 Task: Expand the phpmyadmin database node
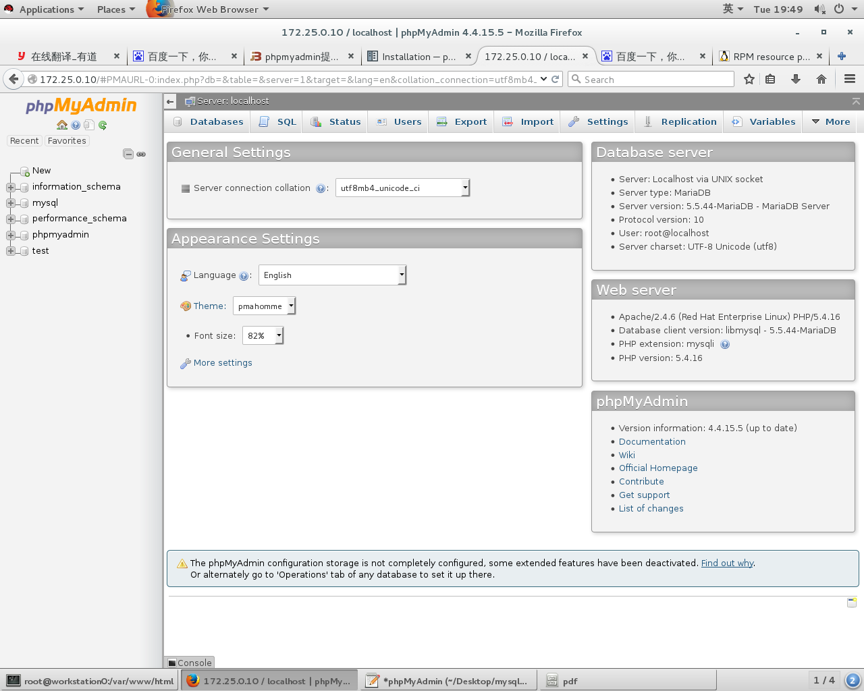[x=11, y=236]
